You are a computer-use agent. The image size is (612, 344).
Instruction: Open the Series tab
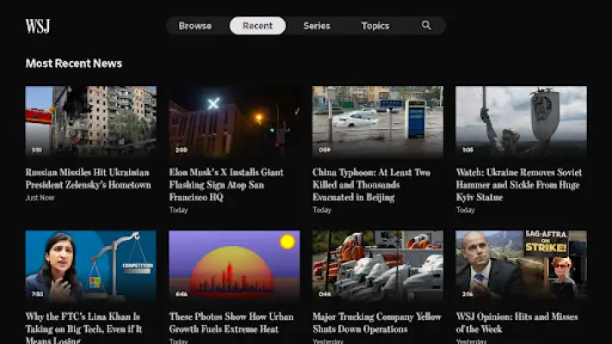click(317, 26)
